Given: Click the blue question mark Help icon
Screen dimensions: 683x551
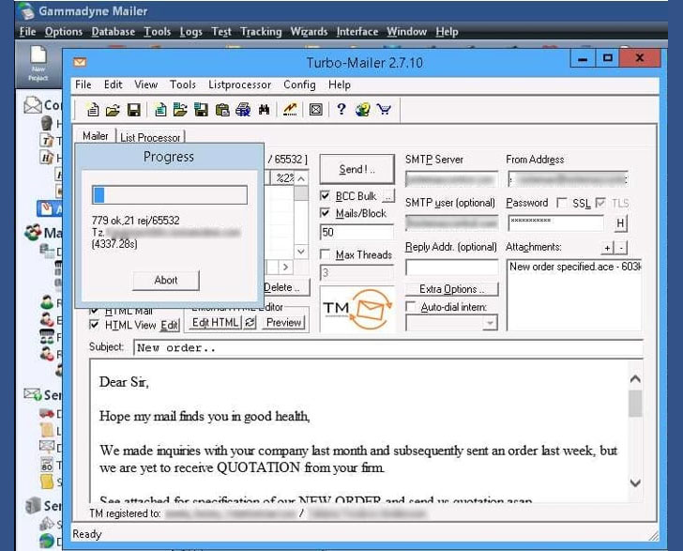Looking at the screenshot, I should pos(341,110).
